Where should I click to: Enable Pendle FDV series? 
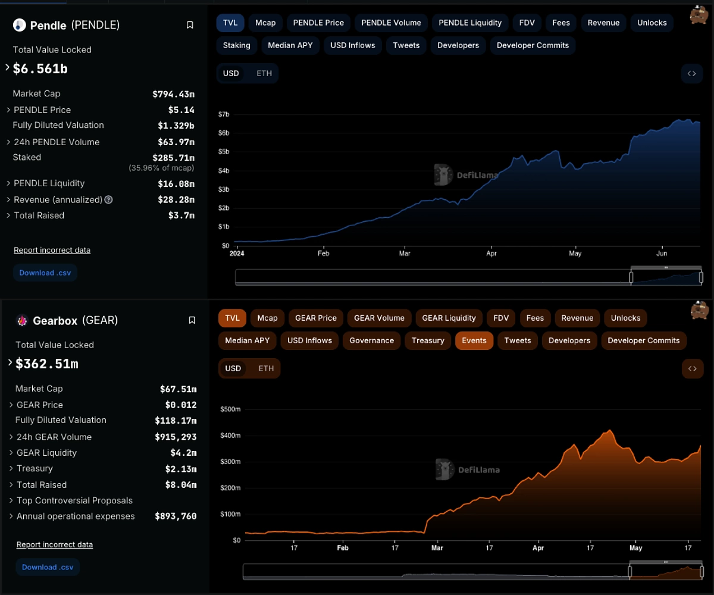click(x=527, y=23)
